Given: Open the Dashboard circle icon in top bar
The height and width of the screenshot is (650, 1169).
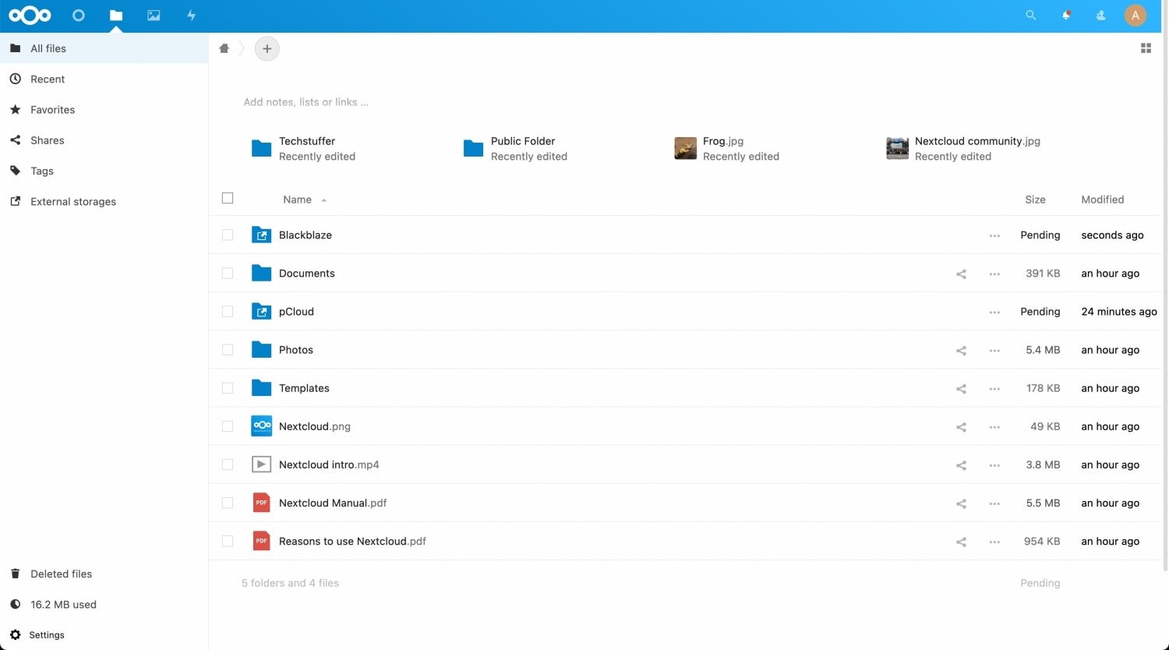Looking at the screenshot, I should click(78, 16).
